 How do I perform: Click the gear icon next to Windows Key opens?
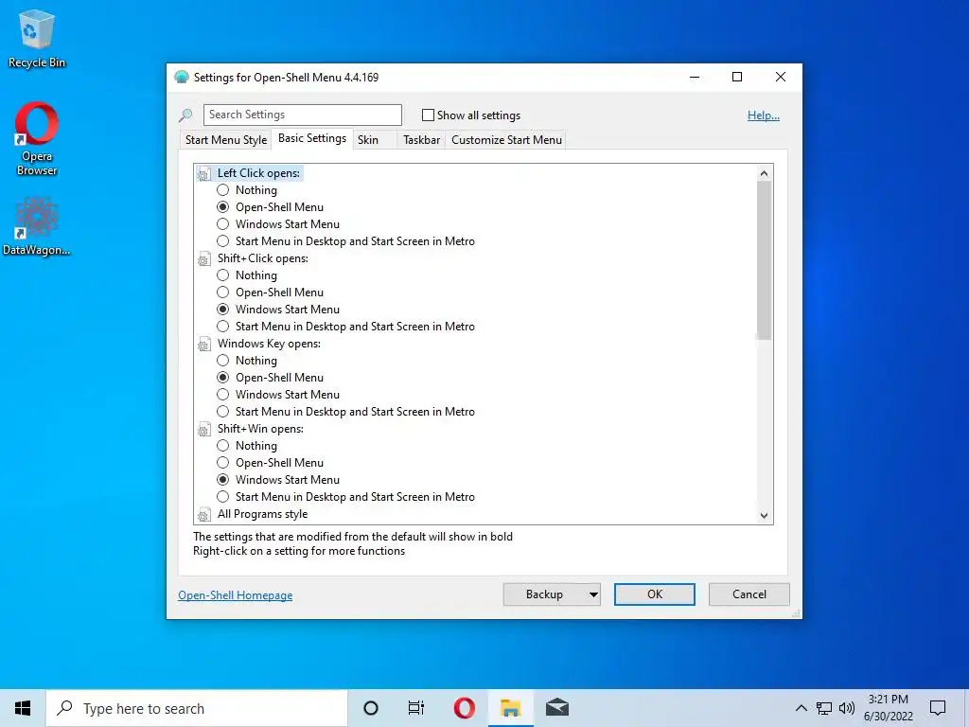click(203, 345)
